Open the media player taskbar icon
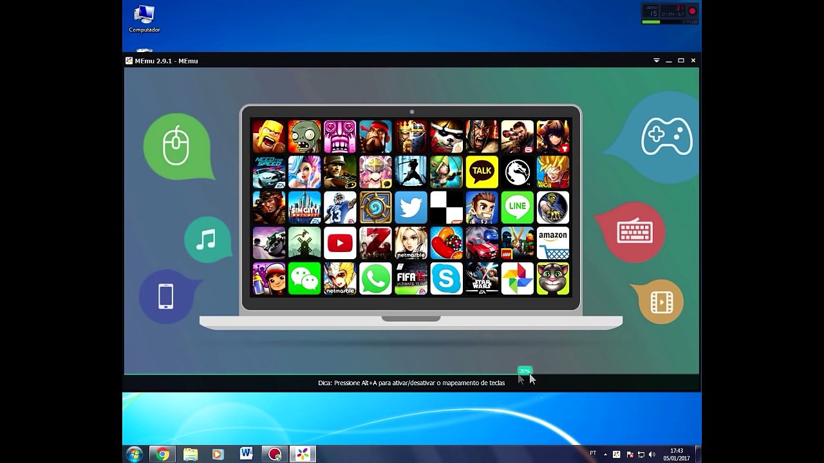 (218, 455)
